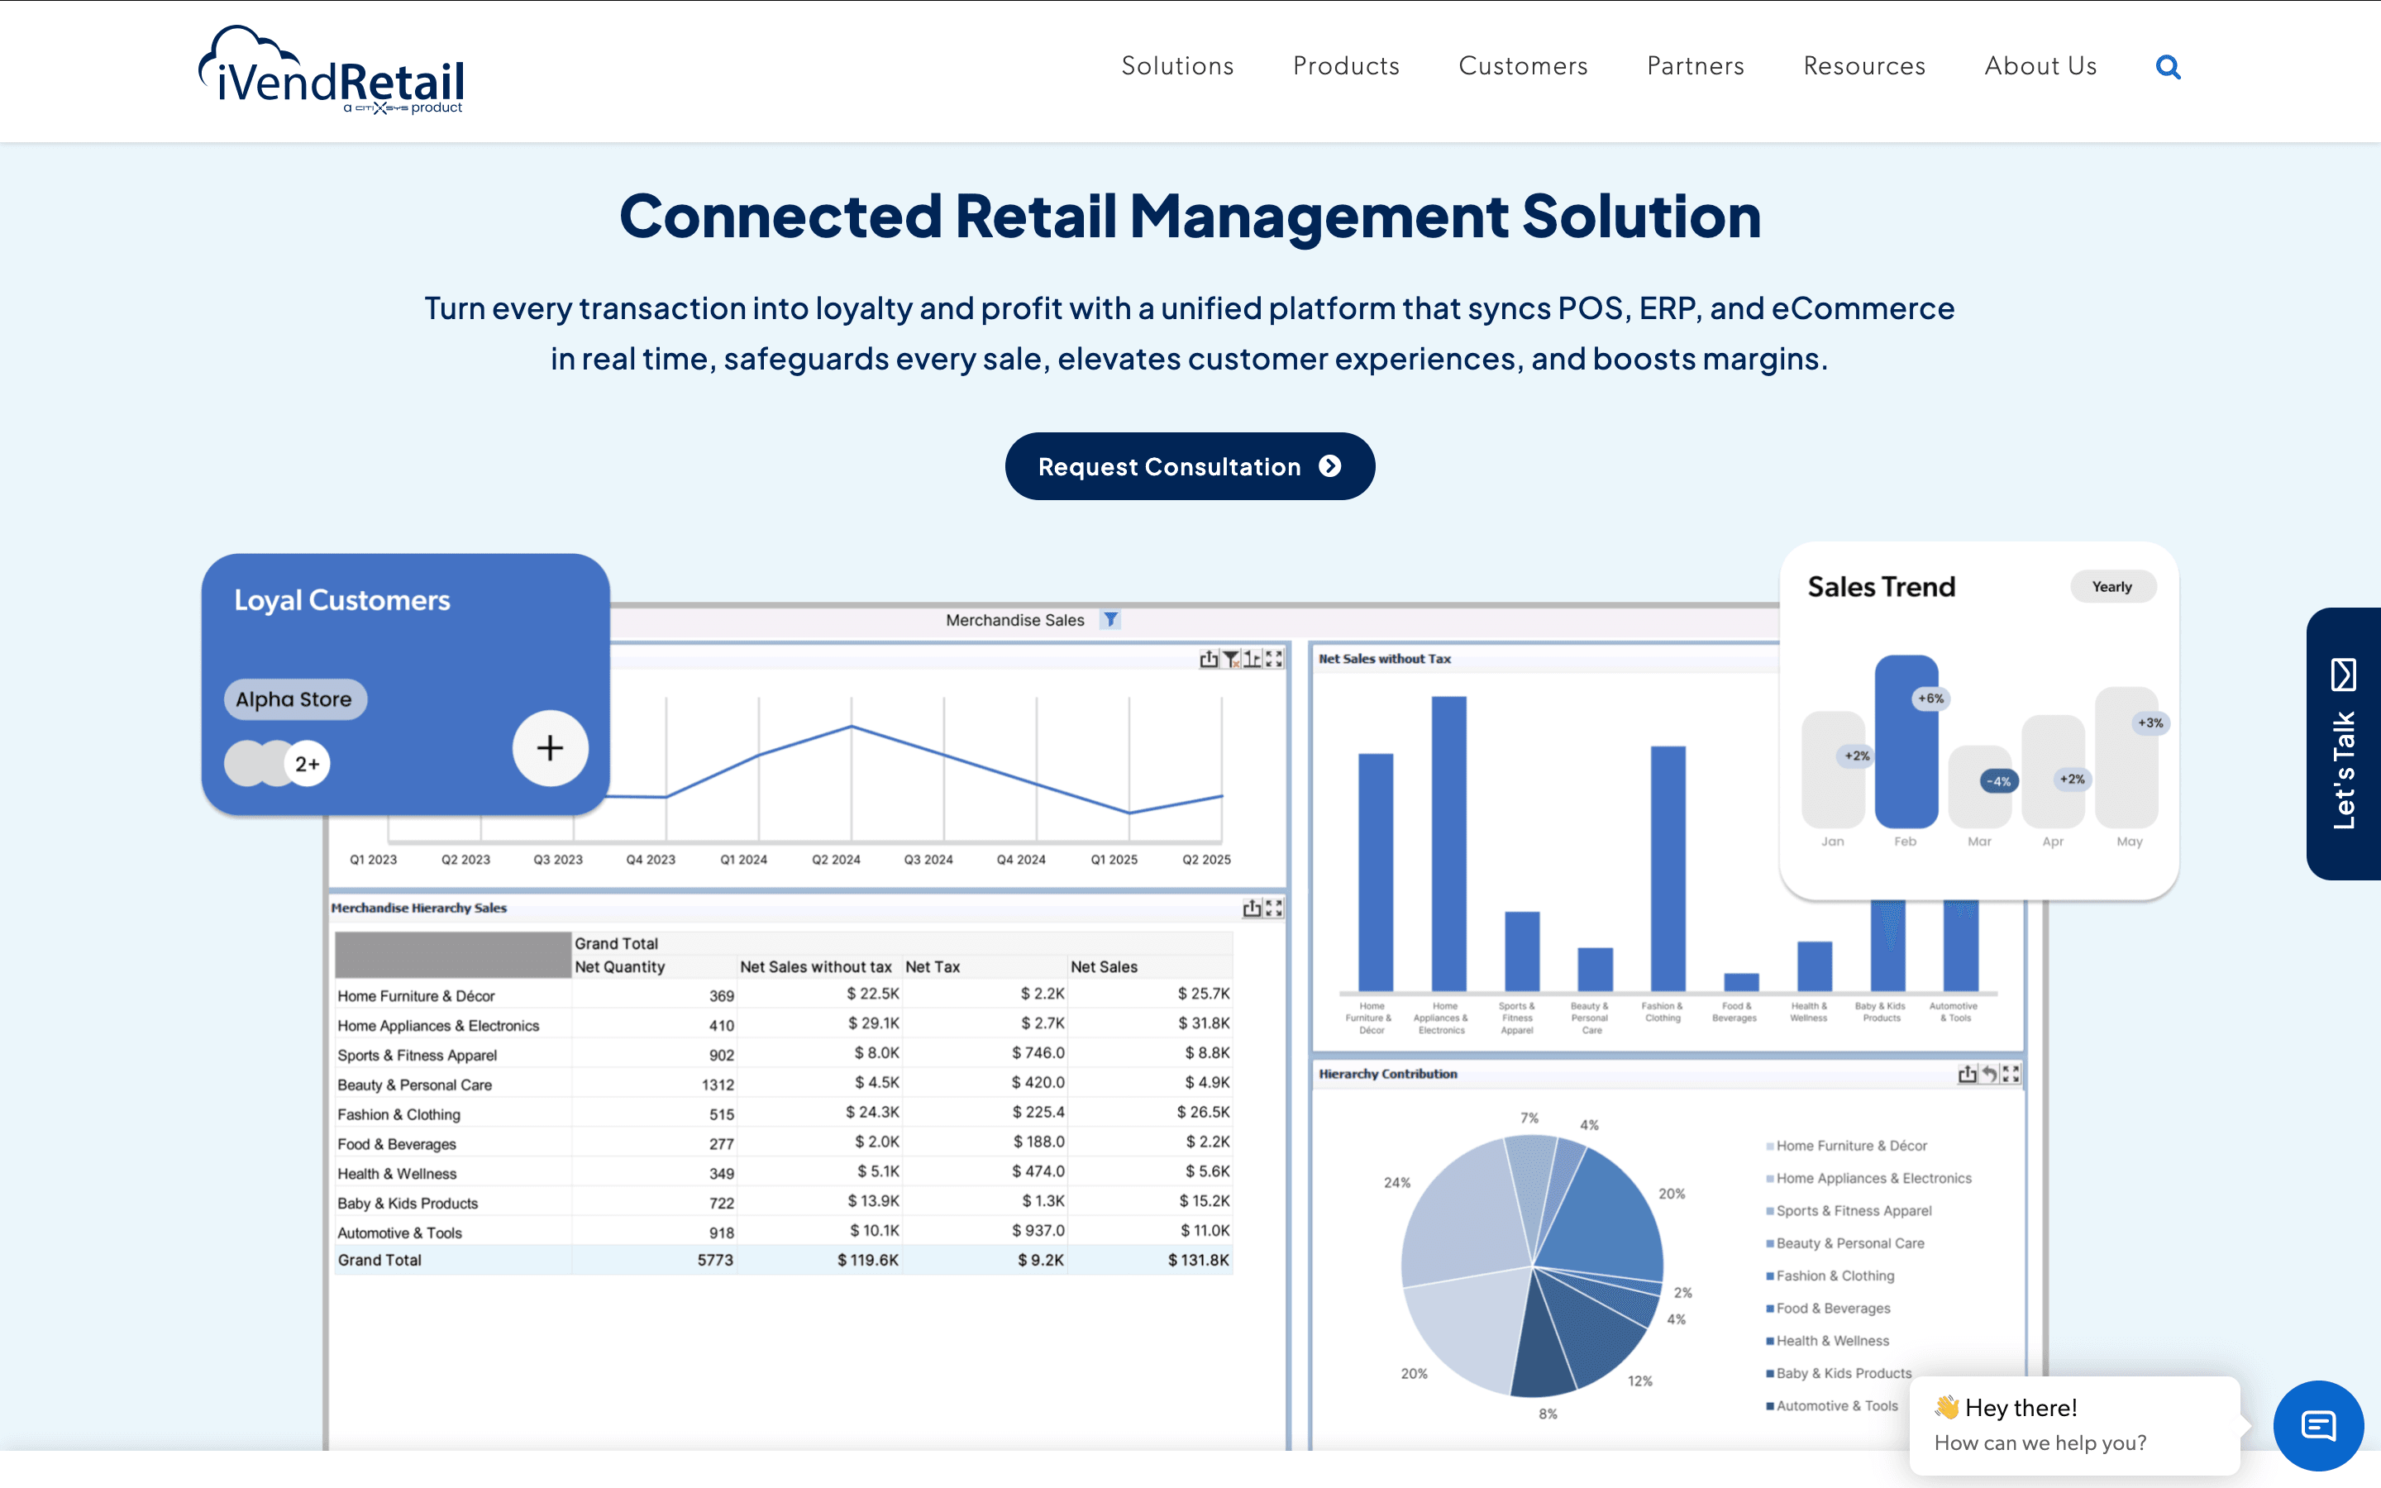Toggle Yearly view on the Sales Trend
2381x1488 pixels.
coord(2113,585)
